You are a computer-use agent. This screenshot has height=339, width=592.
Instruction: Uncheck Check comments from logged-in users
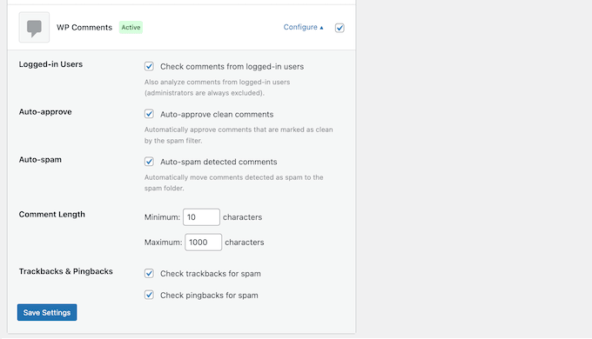click(149, 66)
